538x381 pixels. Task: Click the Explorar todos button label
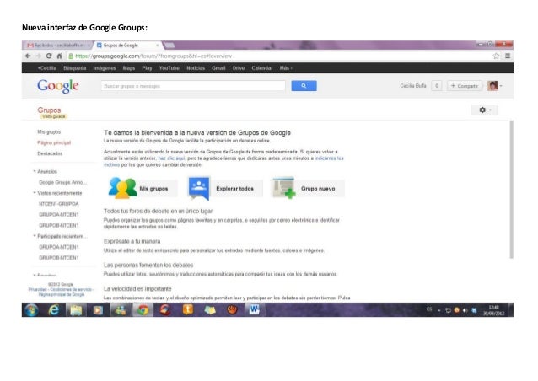click(234, 189)
